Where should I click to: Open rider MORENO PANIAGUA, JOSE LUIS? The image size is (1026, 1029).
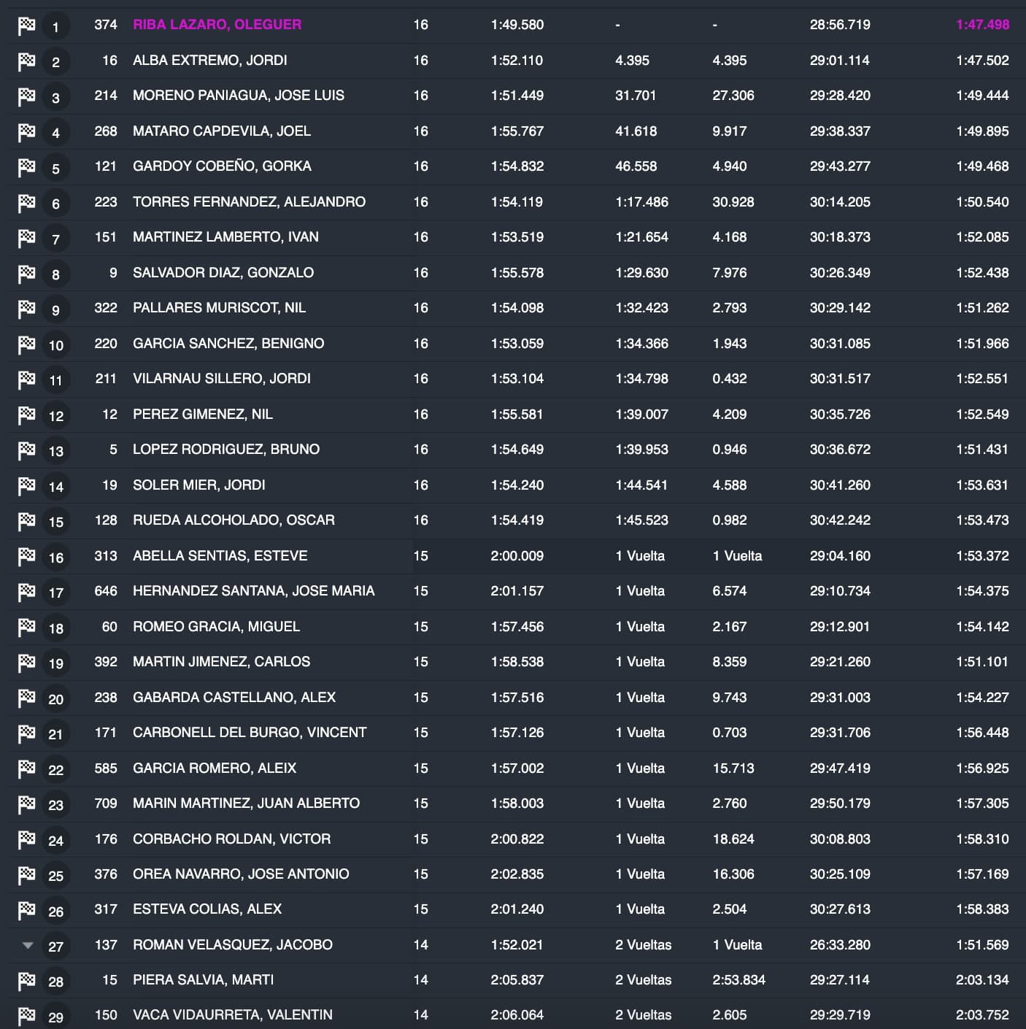tap(238, 96)
